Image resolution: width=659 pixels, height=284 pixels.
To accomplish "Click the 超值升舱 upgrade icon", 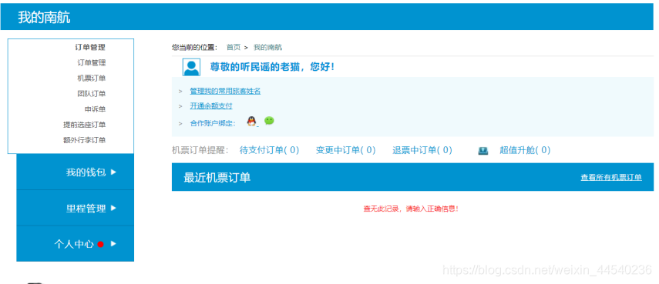I will [483, 151].
